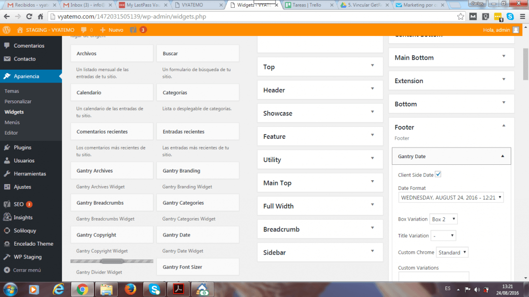The height and width of the screenshot is (297, 529).
Task: Click the WordPress logo in admin bar
Action: 6,30
